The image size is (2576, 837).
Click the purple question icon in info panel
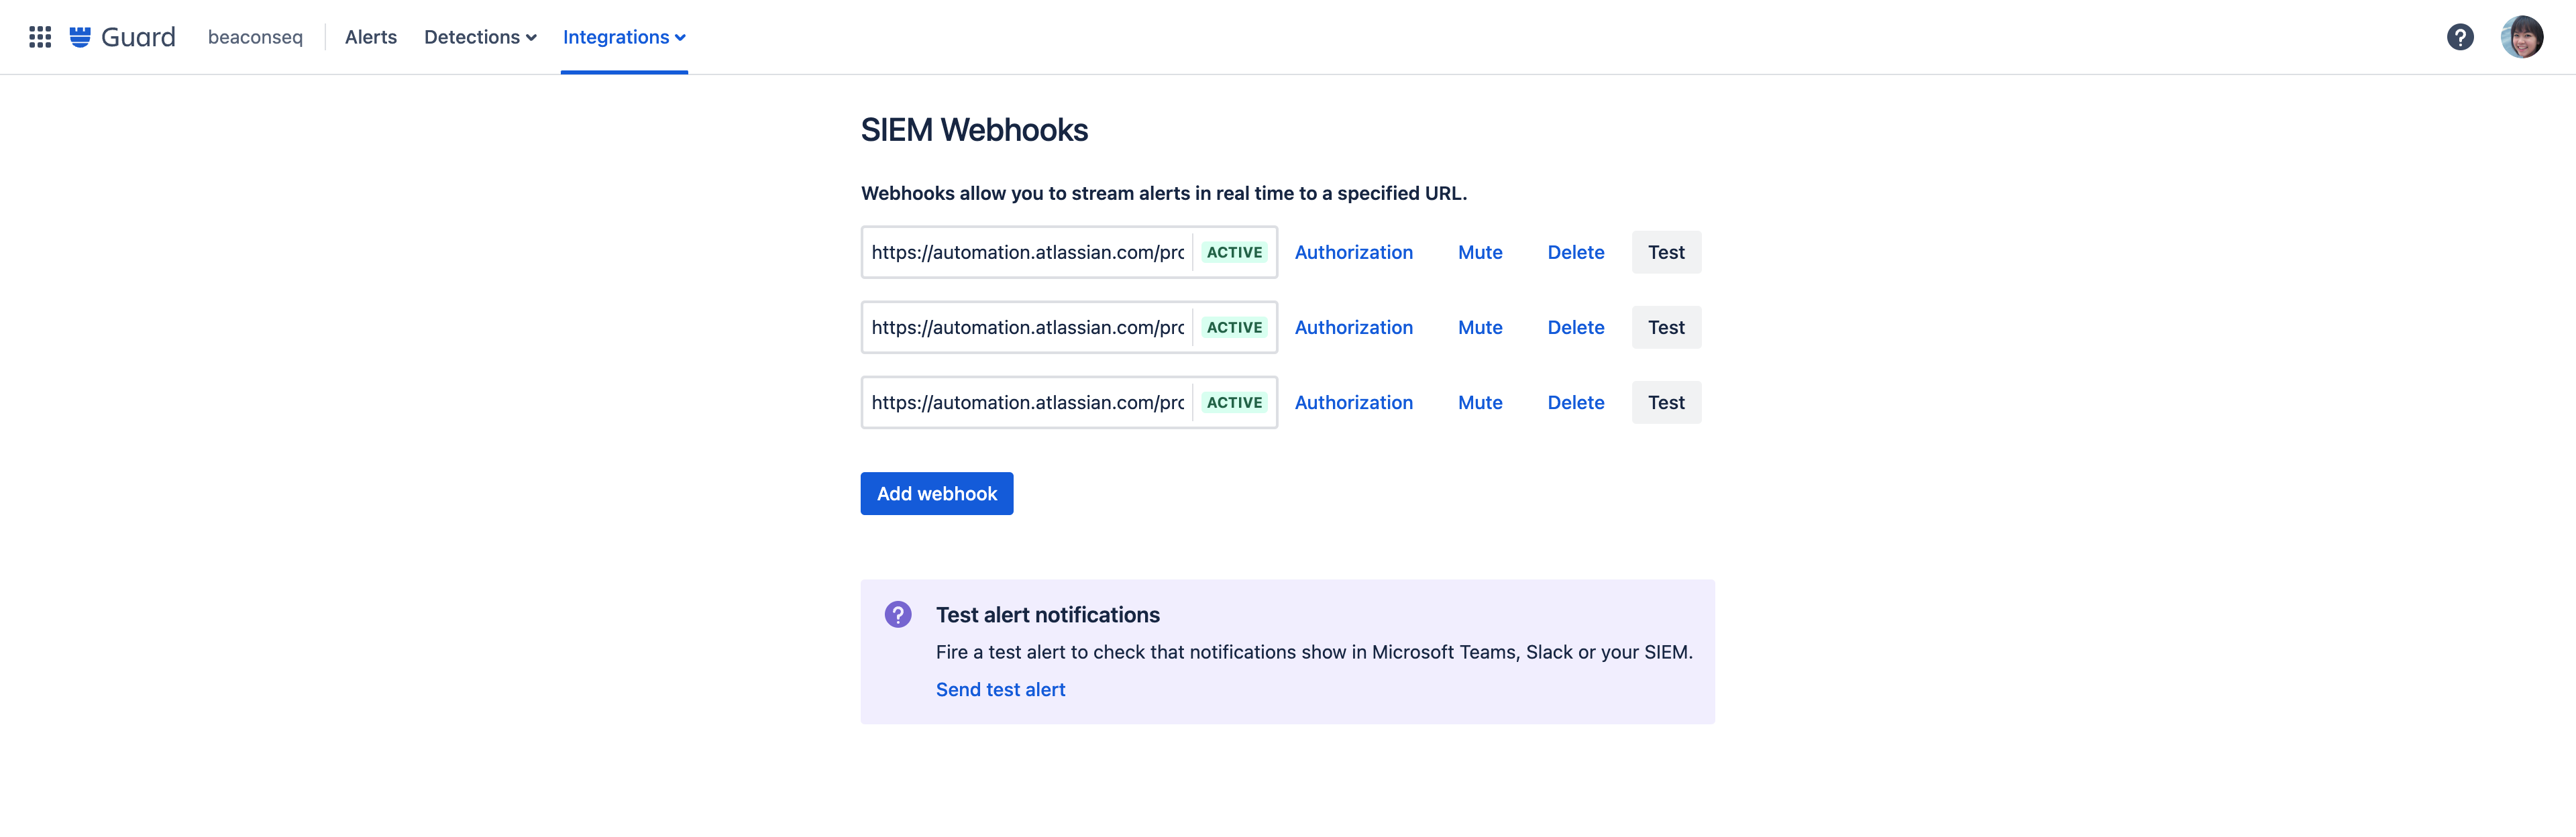point(897,614)
